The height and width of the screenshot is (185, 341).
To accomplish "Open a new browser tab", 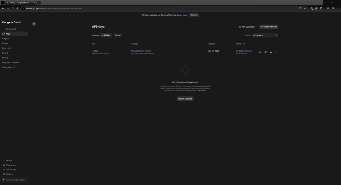I will 39,3.
